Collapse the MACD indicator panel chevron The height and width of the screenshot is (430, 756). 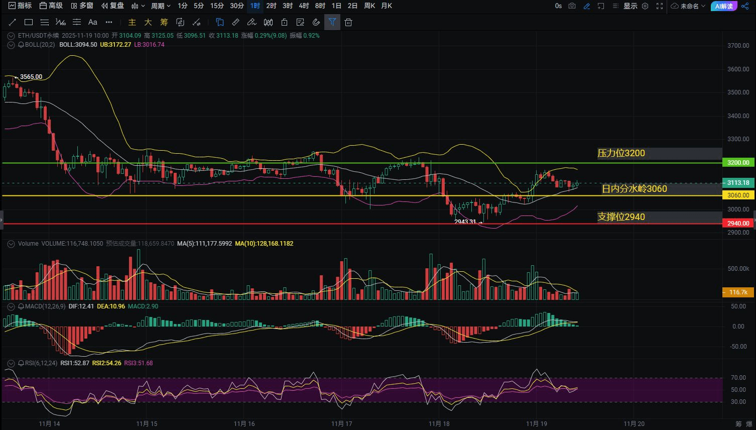pyautogui.click(x=11, y=306)
